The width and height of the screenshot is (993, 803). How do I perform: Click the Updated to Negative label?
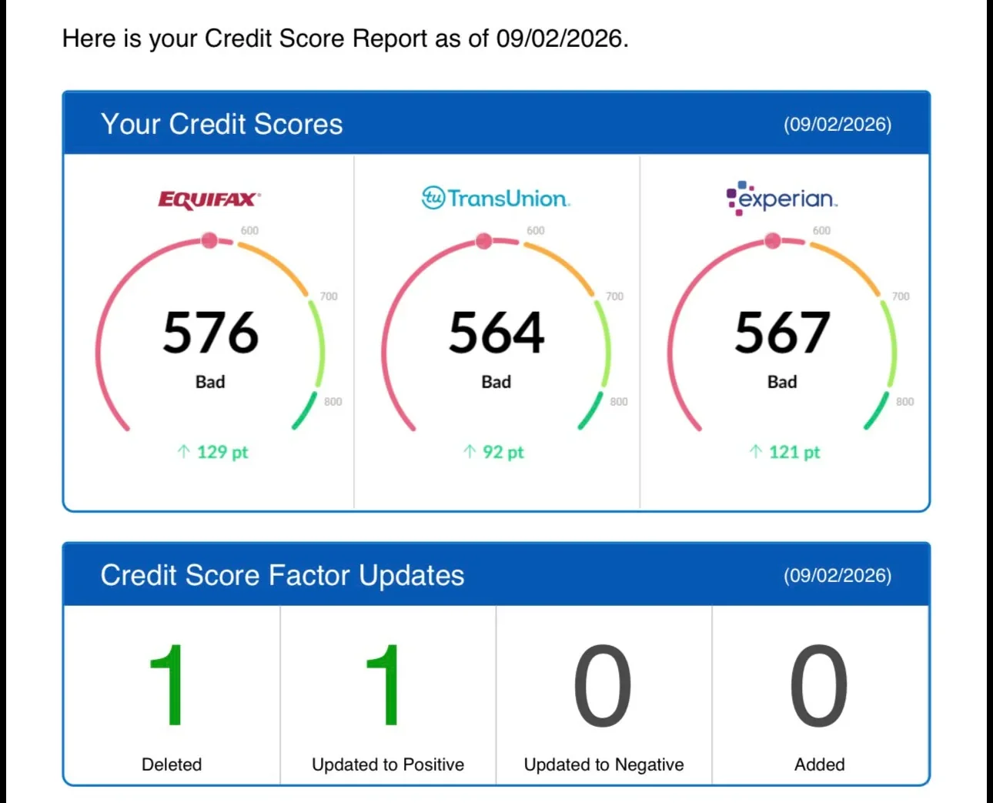tap(604, 765)
